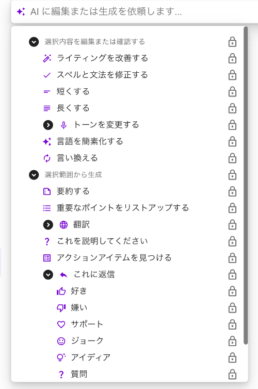Click the thumbs-up icon beside 好き

point(61,291)
